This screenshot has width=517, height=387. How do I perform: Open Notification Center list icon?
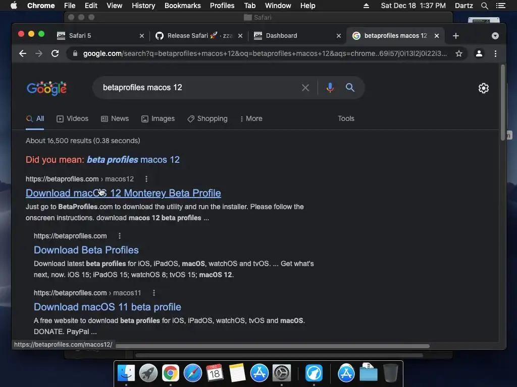tap(501, 6)
